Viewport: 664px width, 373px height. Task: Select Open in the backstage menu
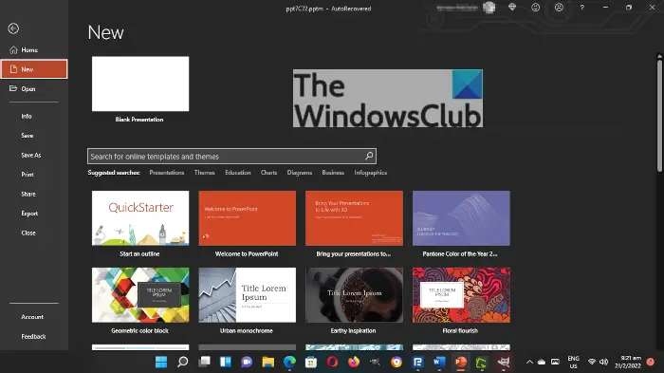point(34,88)
